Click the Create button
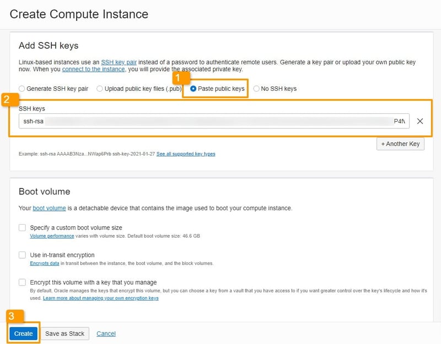Screen dimensions: 441x344 [x=23, y=333]
